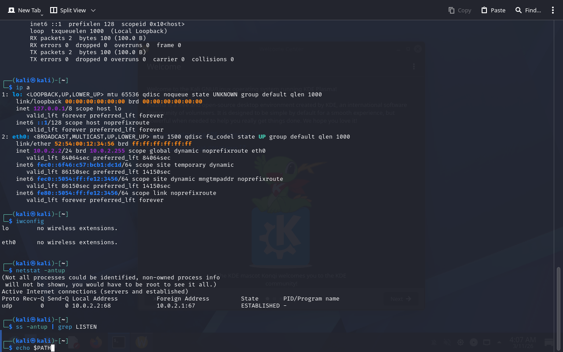
Task: Open the Find... search bar
Action: [528, 10]
